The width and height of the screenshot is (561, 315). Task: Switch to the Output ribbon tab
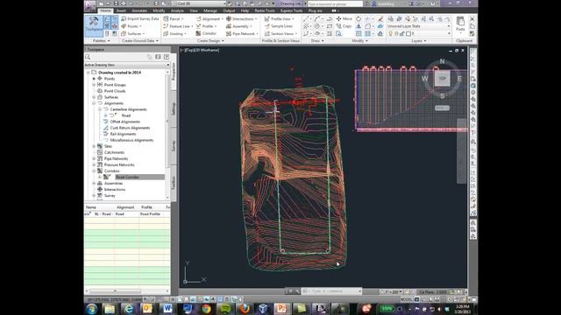229,10
